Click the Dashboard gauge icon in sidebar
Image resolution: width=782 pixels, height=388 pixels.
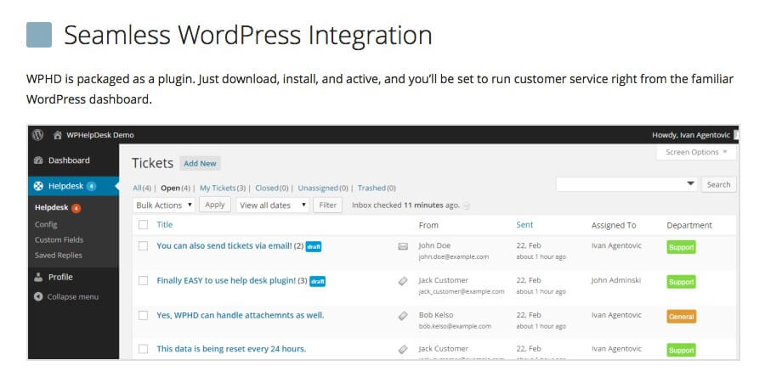pyautogui.click(x=38, y=160)
